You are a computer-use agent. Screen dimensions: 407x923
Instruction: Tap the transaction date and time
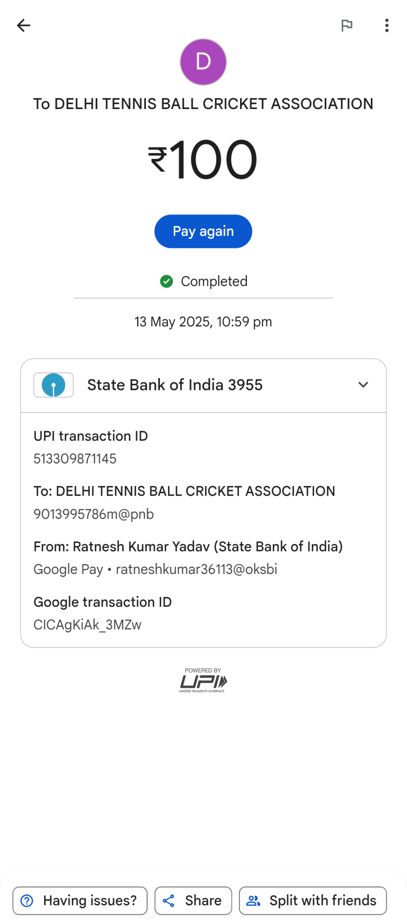tap(203, 322)
